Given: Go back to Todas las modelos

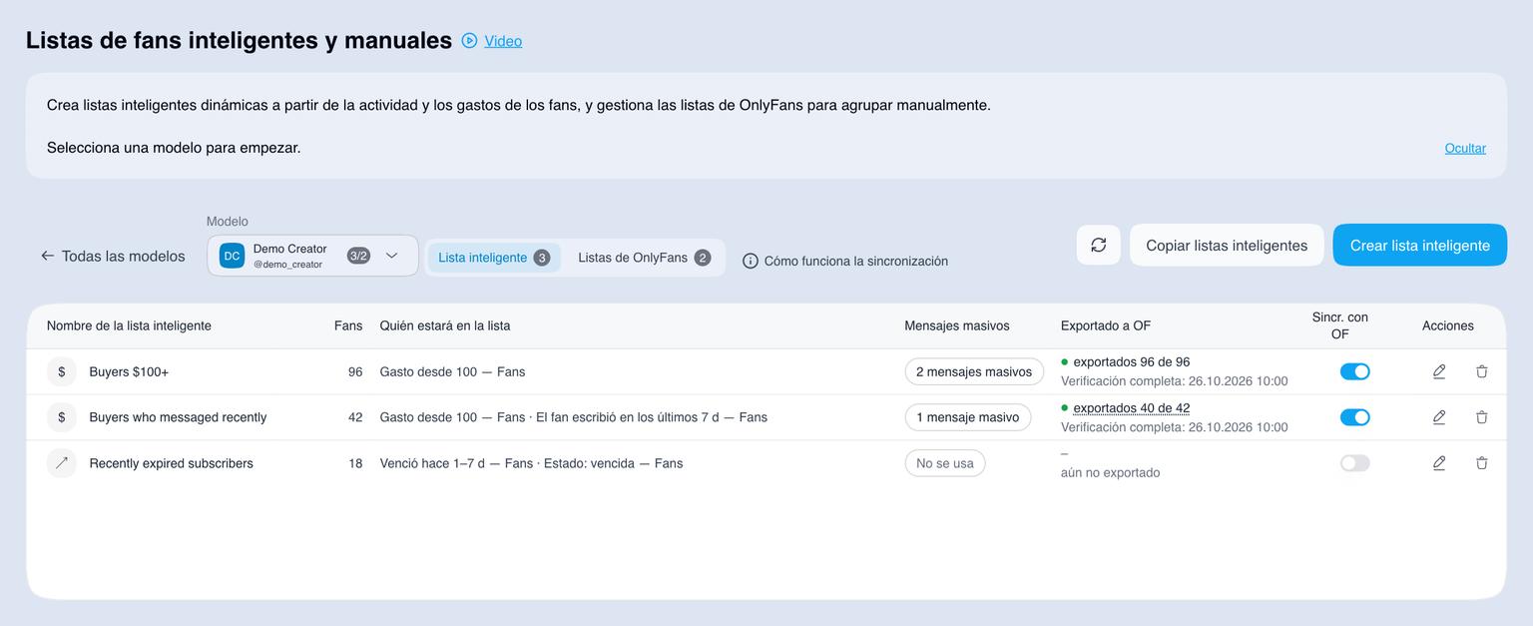Looking at the screenshot, I should pyautogui.click(x=113, y=257).
